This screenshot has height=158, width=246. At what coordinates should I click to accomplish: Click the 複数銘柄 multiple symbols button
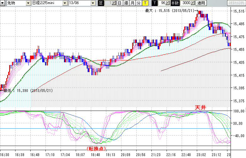(236, 3)
